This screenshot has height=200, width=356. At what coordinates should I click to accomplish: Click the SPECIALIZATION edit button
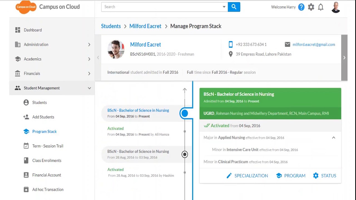247,176
